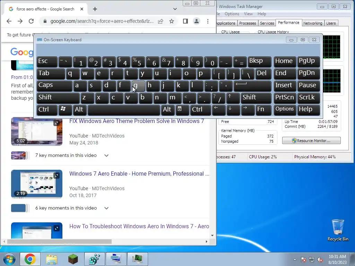
Task: Click Resource Monitor button
Action: tap(311, 141)
